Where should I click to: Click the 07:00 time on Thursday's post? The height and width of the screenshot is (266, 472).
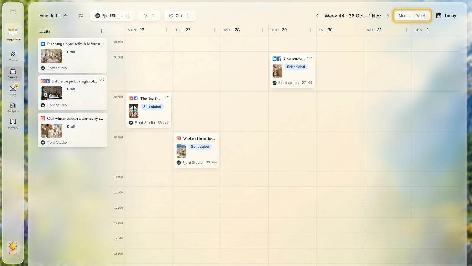coord(307,83)
